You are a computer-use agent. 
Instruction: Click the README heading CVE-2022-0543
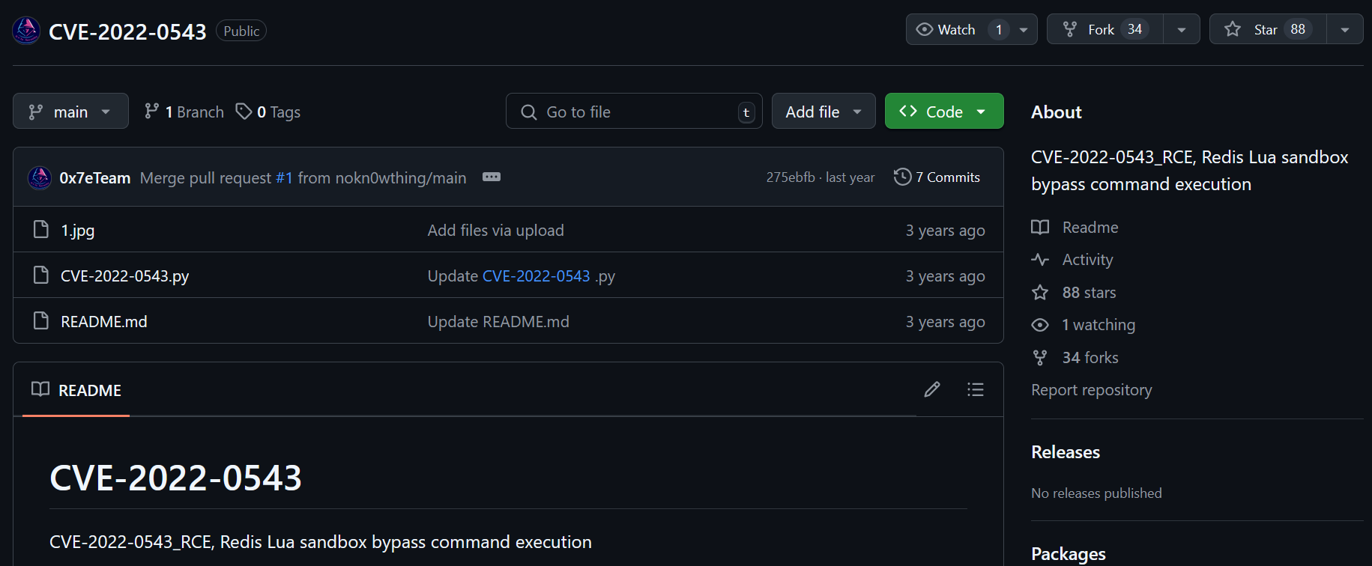click(x=175, y=478)
